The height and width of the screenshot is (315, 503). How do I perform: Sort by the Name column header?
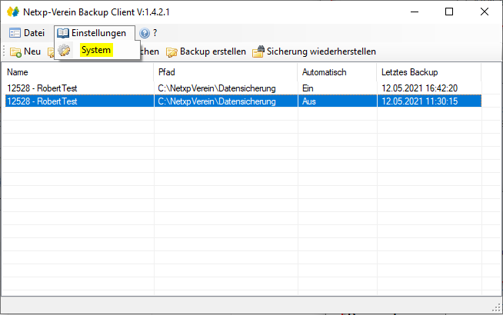click(78, 72)
